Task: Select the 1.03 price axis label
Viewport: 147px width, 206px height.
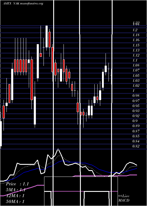Action: pyautogui.click(x=136, y=80)
